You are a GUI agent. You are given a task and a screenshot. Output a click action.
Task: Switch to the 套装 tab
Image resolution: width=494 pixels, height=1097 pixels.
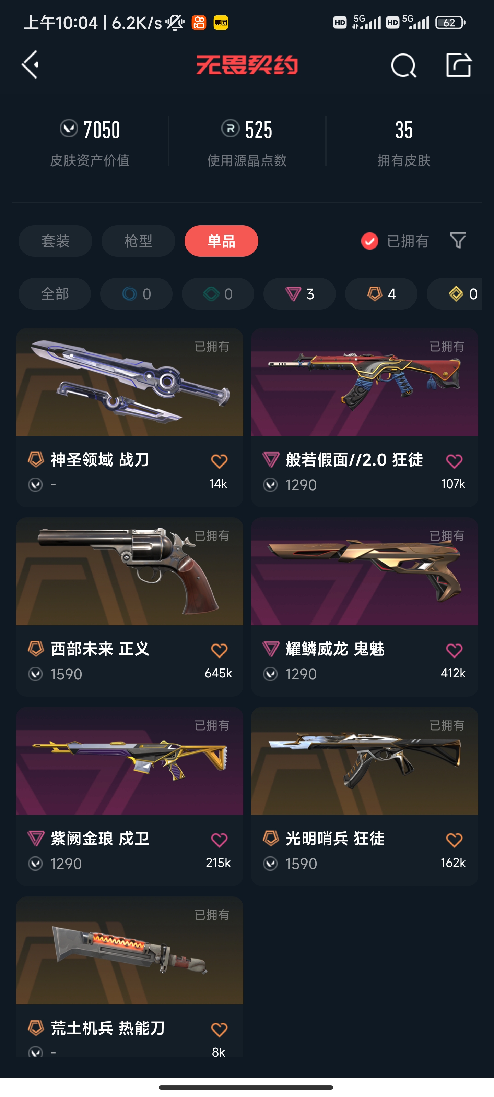coord(56,241)
